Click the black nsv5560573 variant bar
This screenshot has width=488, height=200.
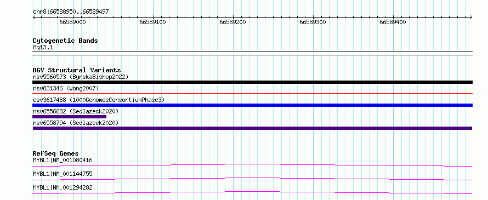(252, 82)
